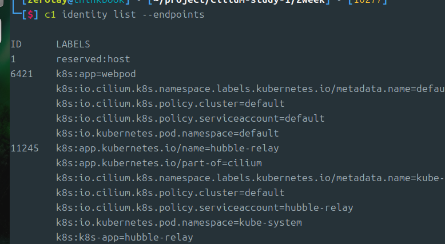
Task: Click the metadata.name=kube- namespace label line
Action: tap(251, 178)
